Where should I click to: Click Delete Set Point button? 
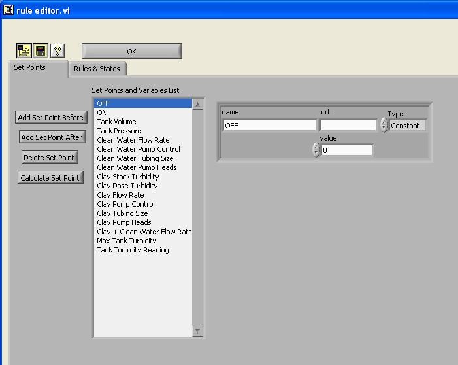coord(50,158)
